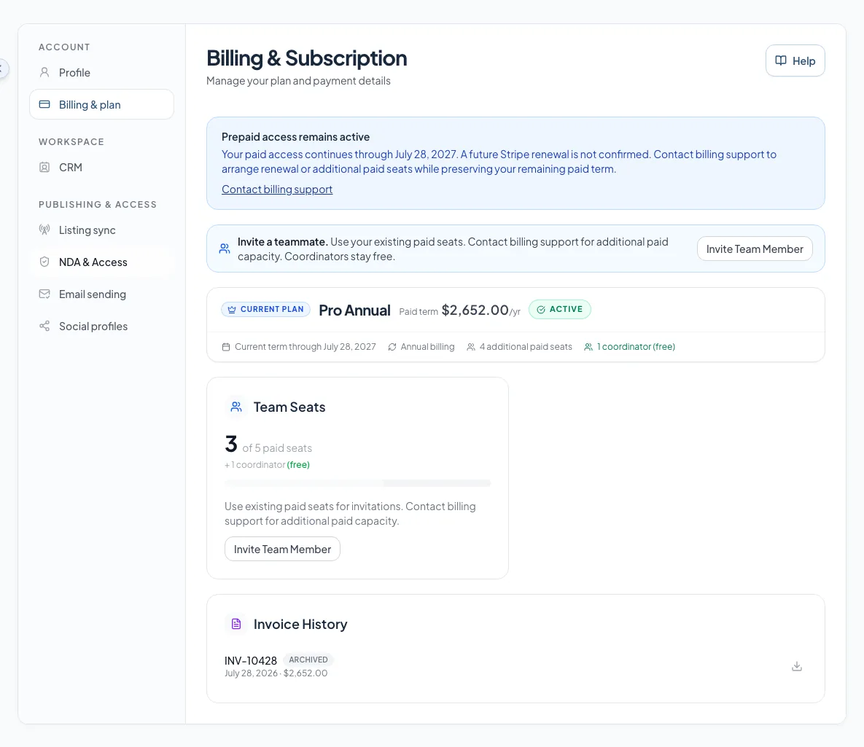Image resolution: width=864 pixels, height=747 pixels.
Task: Click the ARCHIVED tag on the invoice
Action: point(308,660)
